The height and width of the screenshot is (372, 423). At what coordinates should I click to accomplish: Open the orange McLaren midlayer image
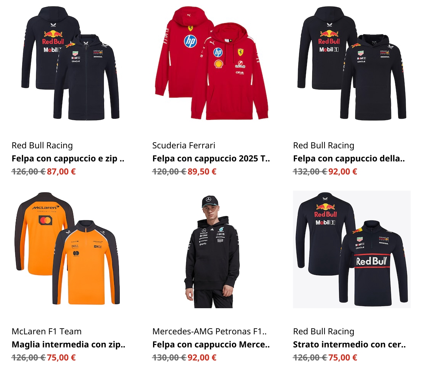pos(70,249)
